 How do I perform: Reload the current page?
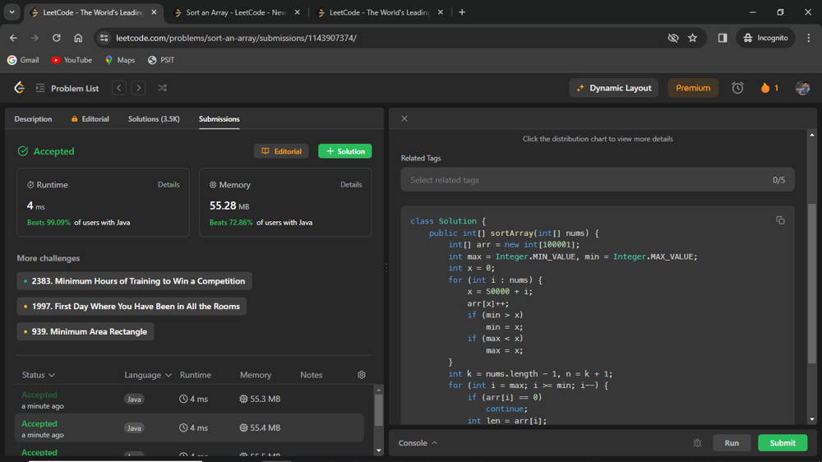(x=56, y=38)
